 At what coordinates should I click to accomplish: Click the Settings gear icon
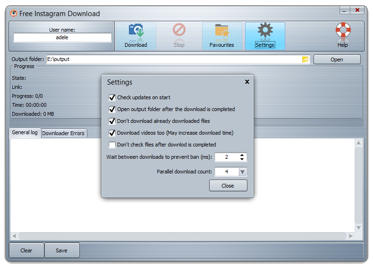265,30
